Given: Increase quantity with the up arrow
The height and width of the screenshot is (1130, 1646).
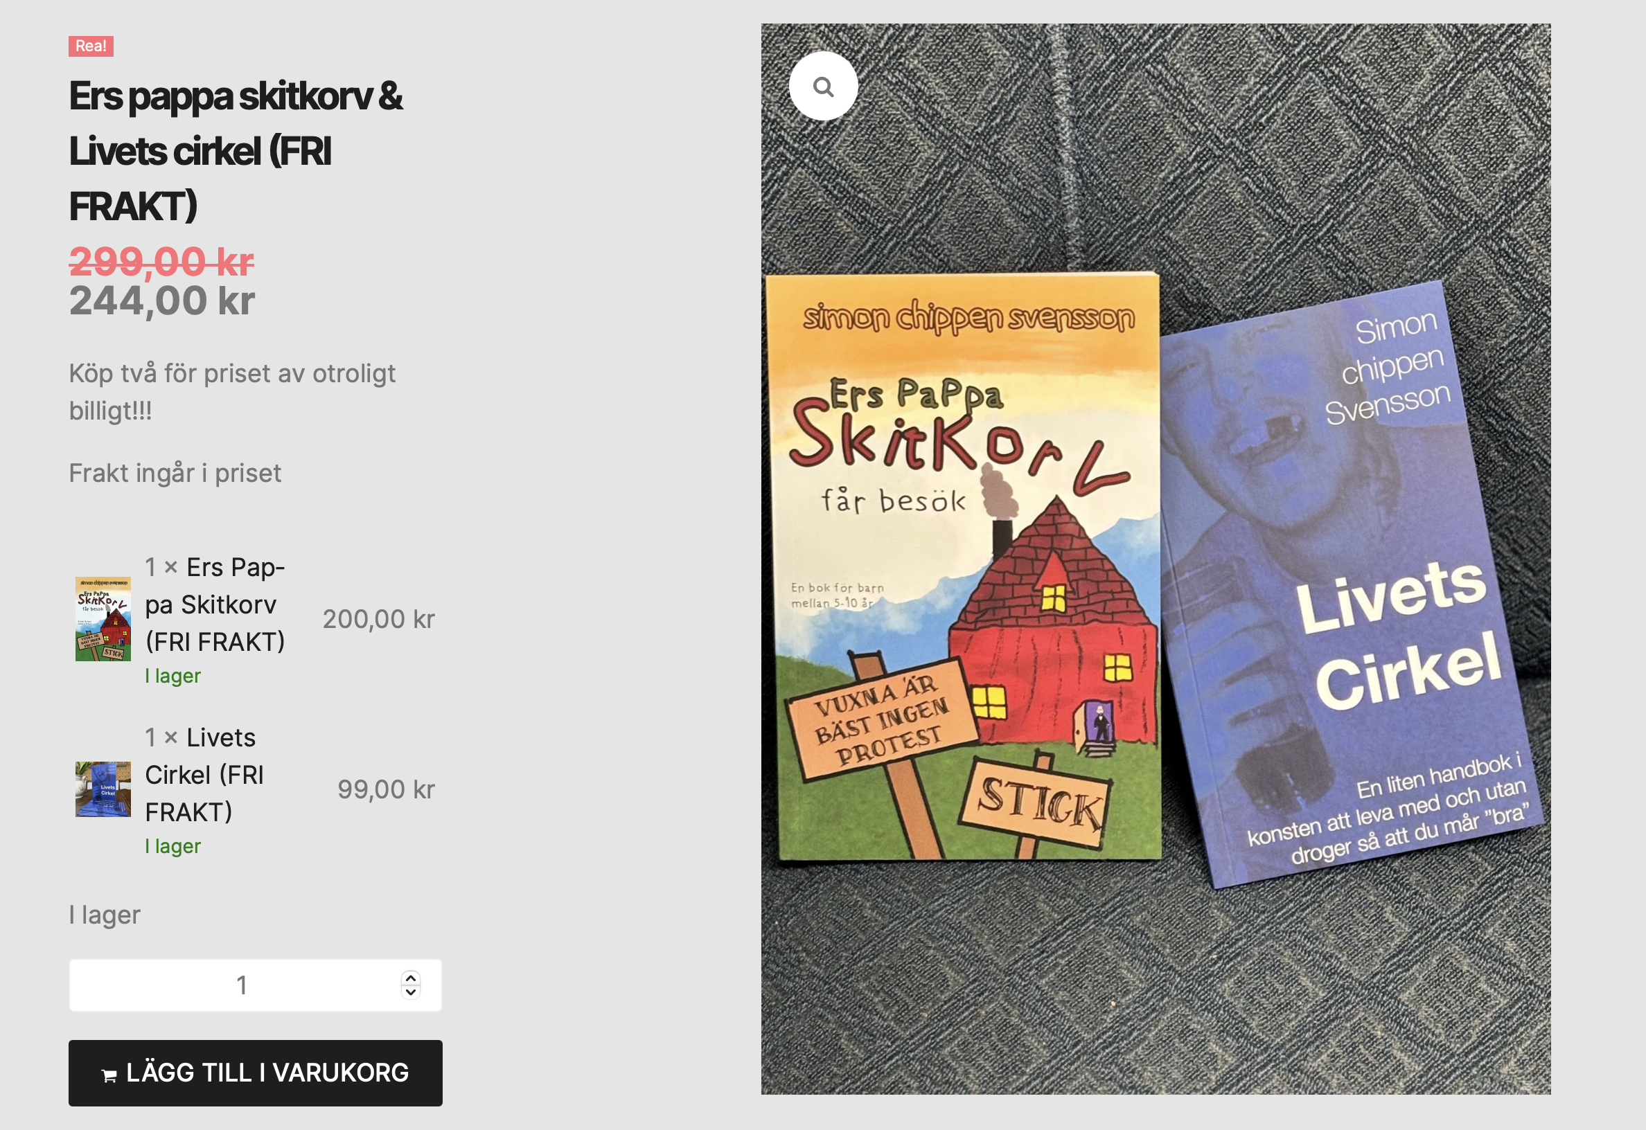Looking at the screenshot, I should pos(411,978).
